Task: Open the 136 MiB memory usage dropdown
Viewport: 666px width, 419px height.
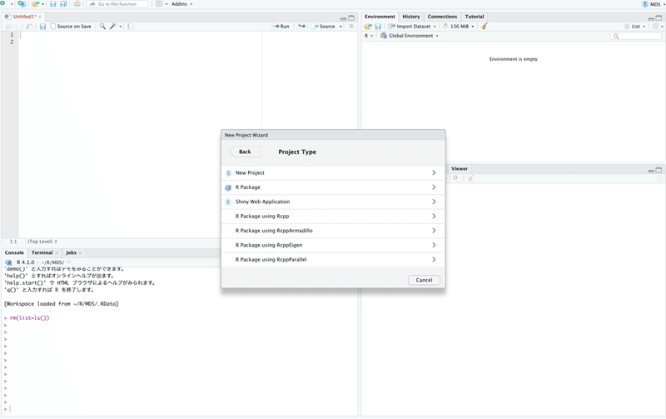Action: pyautogui.click(x=459, y=27)
